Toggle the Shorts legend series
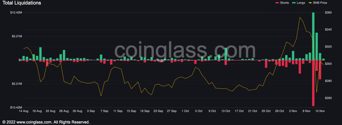This screenshot has width=342, height=125. pyautogui.click(x=282, y=3)
